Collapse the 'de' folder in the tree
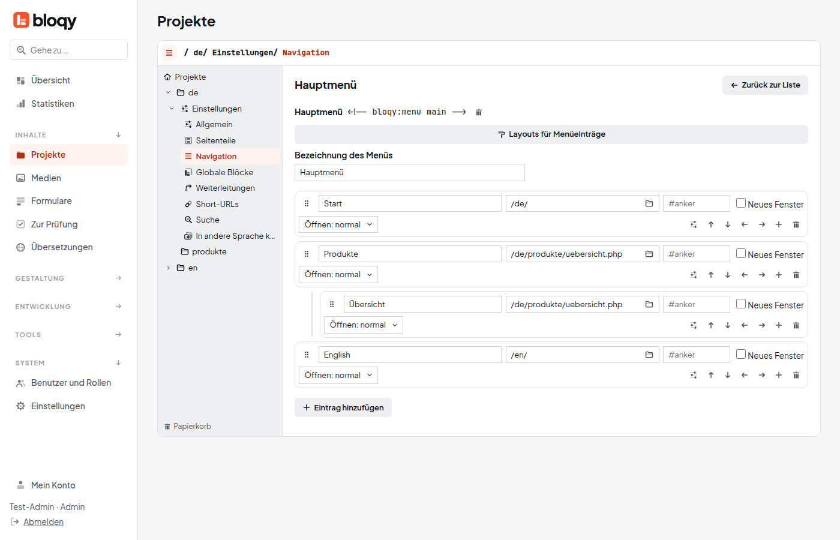This screenshot has width=840, height=540. (168, 92)
